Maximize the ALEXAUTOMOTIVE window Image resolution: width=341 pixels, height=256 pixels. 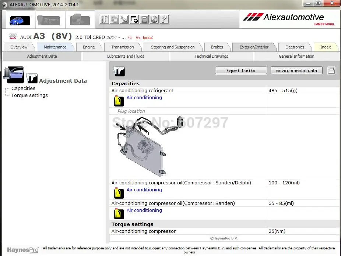pos(318,3)
